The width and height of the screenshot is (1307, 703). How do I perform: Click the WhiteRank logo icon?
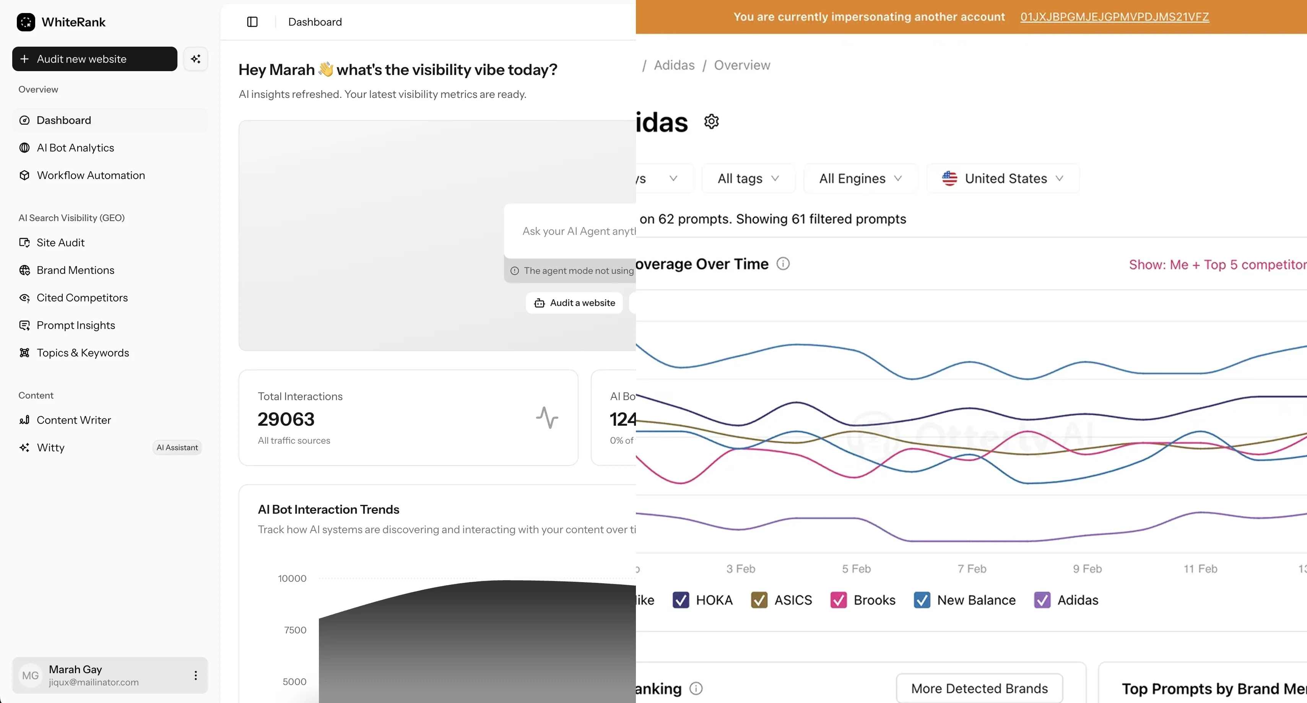(x=26, y=22)
